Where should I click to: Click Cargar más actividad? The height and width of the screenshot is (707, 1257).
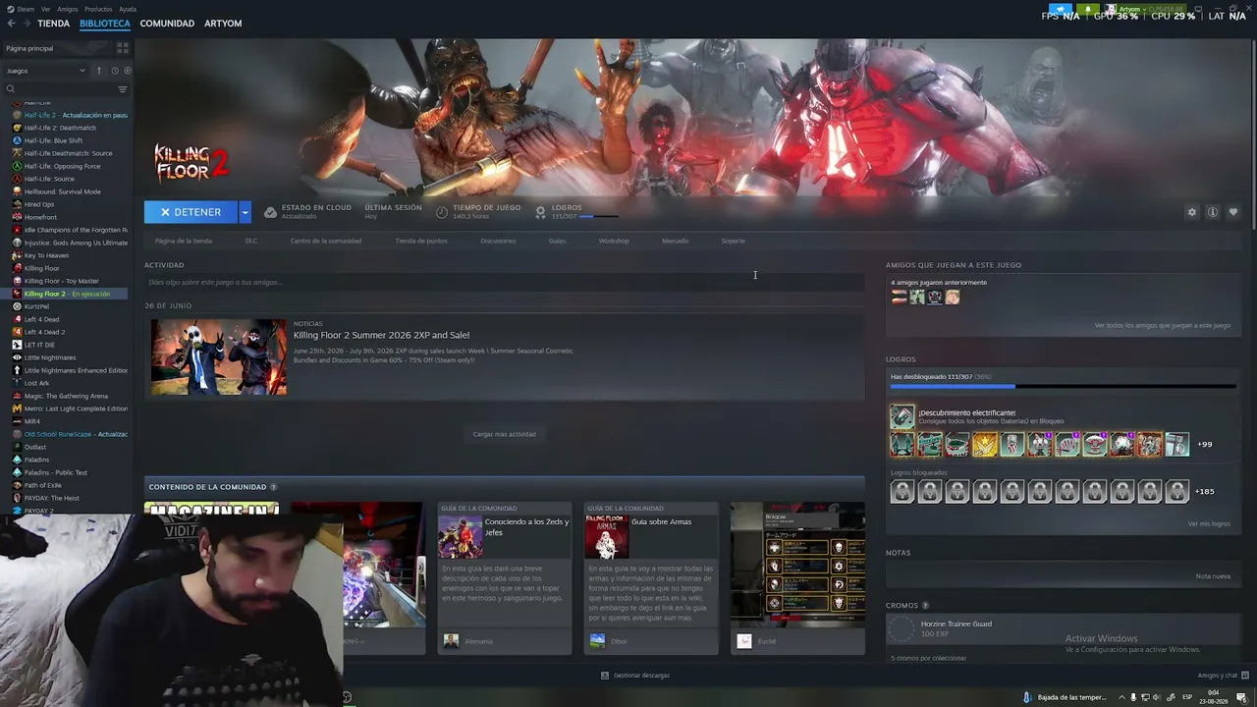[x=504, y=434]
